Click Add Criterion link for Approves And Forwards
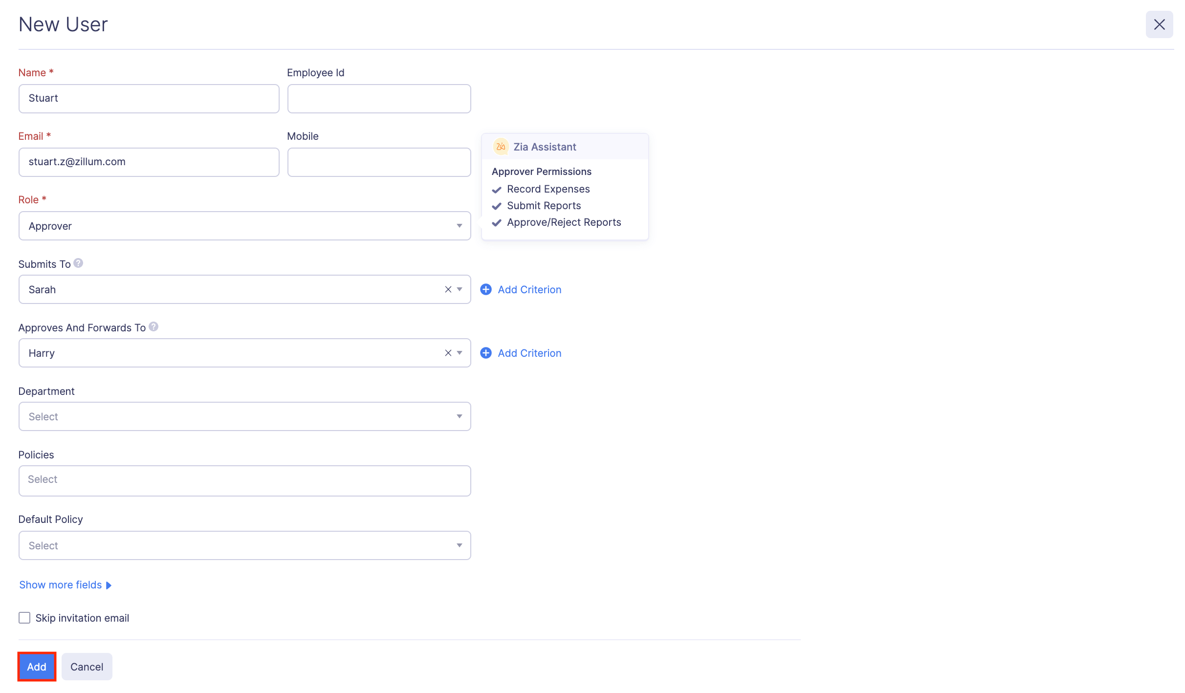This screenshot has width=1185, height=693. click(529, 353)
